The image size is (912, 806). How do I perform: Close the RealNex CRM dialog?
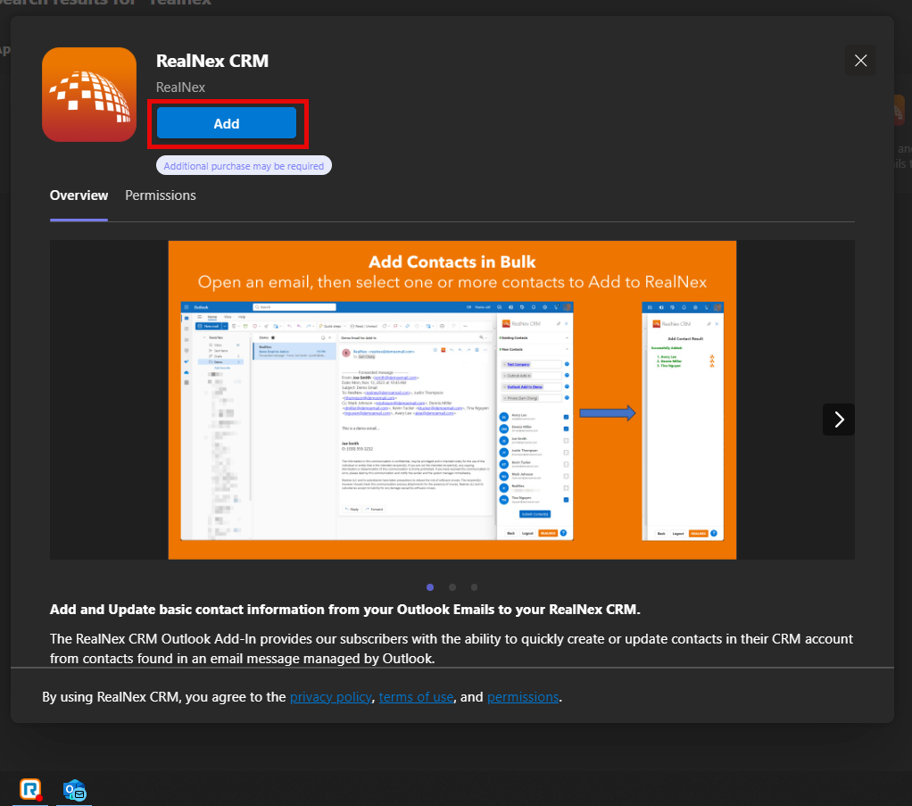click(x=860, y=61)
